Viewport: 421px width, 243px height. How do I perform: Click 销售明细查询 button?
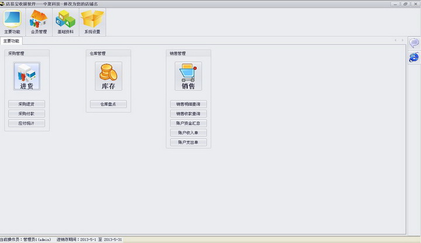(x=188, y=105)
